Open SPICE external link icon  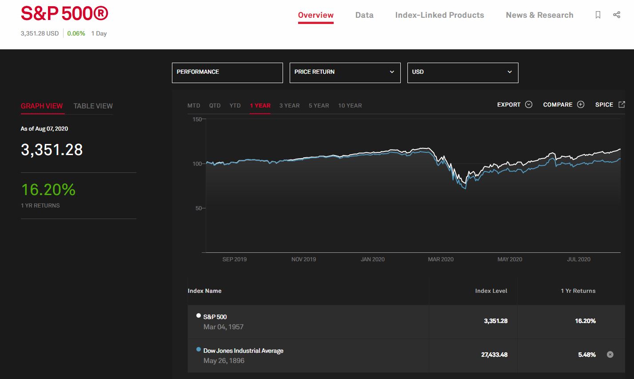(622, 104)
